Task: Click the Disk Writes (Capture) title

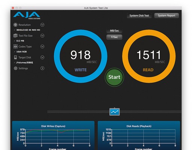Action: (x=53, y=126)
